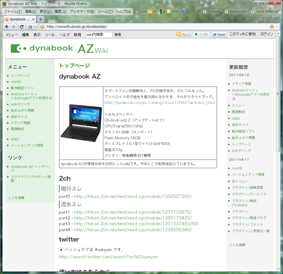Click left sidebar ここを編集 link

[x=16, y=198]
